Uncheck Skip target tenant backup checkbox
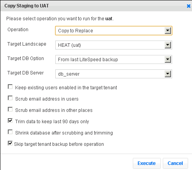Screen dimensions: 192x170 click(x=10, y=143)
